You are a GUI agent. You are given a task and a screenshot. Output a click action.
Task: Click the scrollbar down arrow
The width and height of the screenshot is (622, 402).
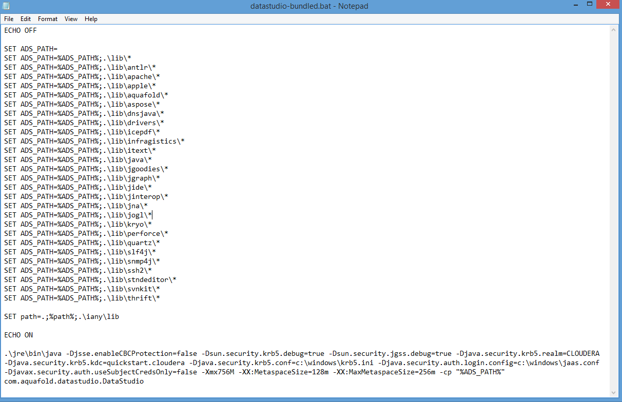coord(615,393)
